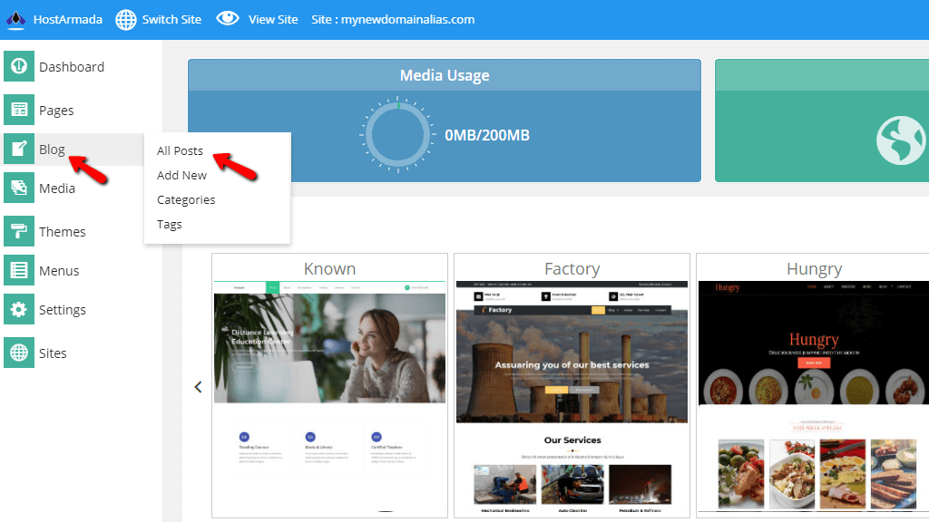Open the Dashboard menu item
The image size is (929, 522).
click(x=72, y=67)
